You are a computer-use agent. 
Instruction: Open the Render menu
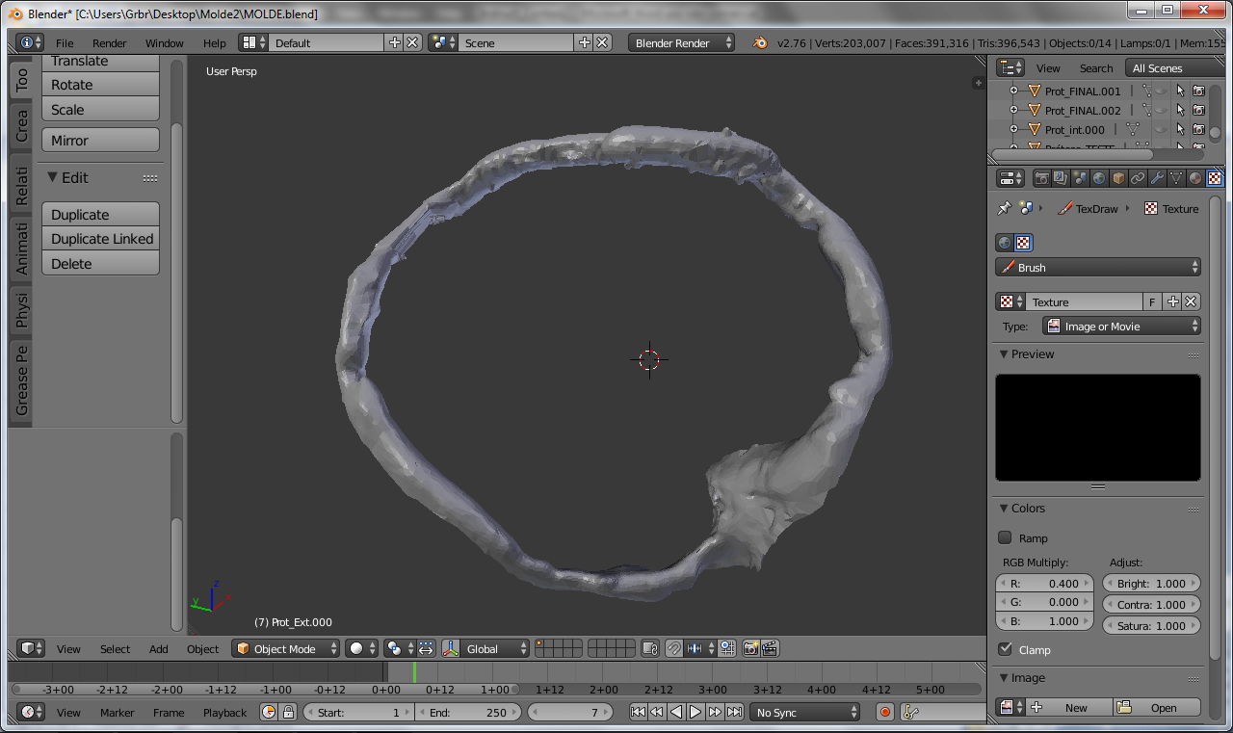[110, 43]
